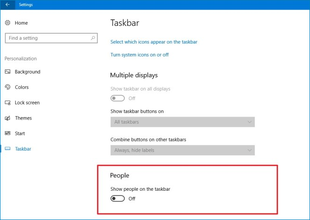Open the All taskbars dropdown
Viewport: 310px width, 220px height.
pyautogui.click(x=182, y=122)
